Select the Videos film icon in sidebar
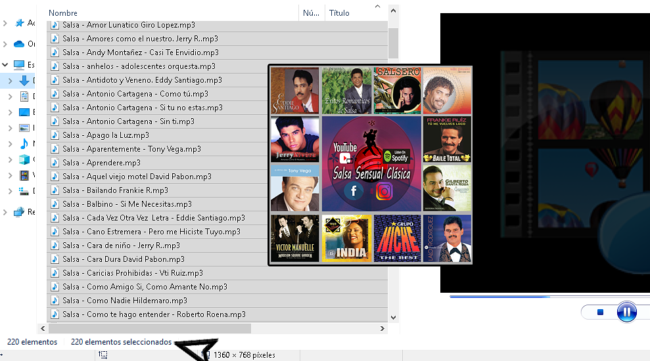Screen dimensions: 650x361 tap(24, 175)
